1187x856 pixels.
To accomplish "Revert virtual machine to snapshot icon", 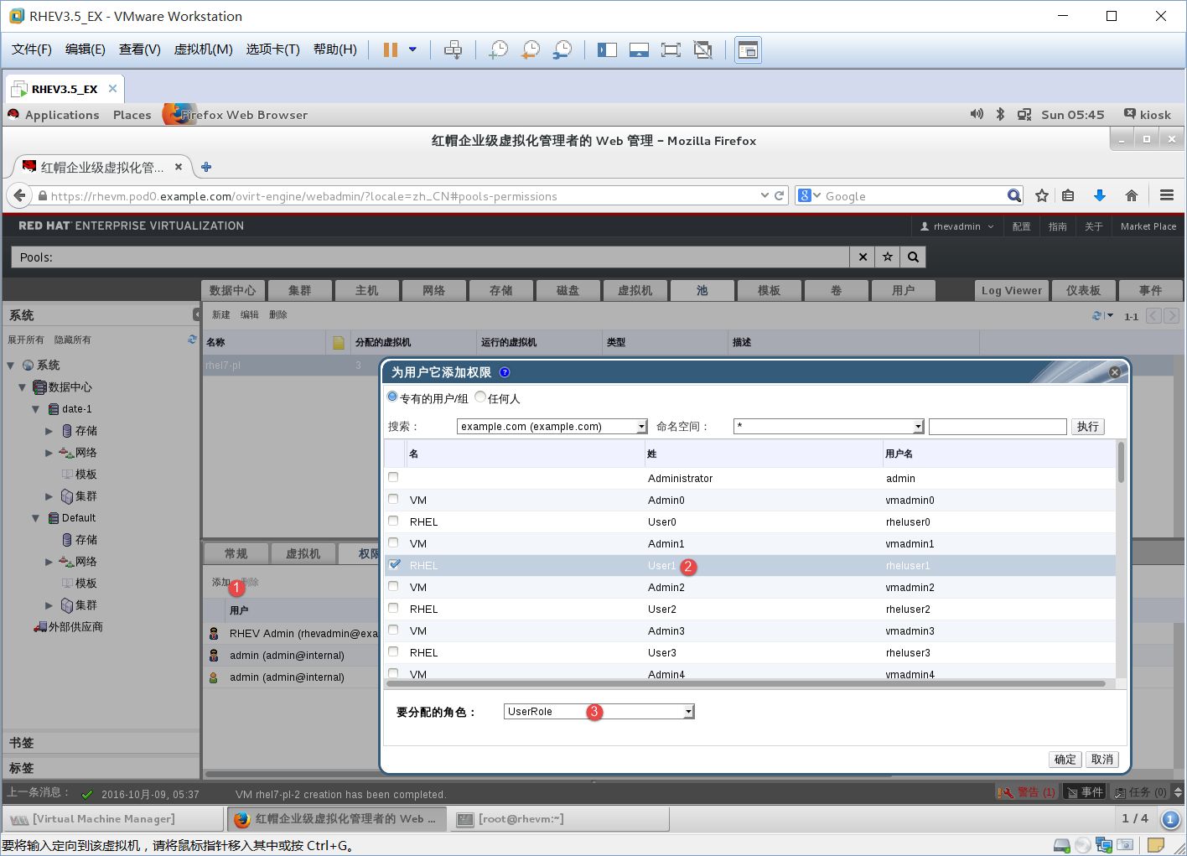I will [x=531, y=49].
